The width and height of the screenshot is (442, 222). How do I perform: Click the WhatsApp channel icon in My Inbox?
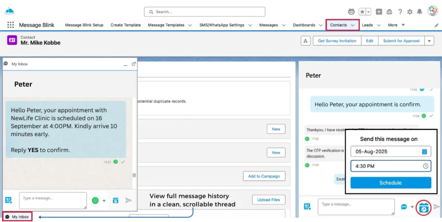click(95, 200)
